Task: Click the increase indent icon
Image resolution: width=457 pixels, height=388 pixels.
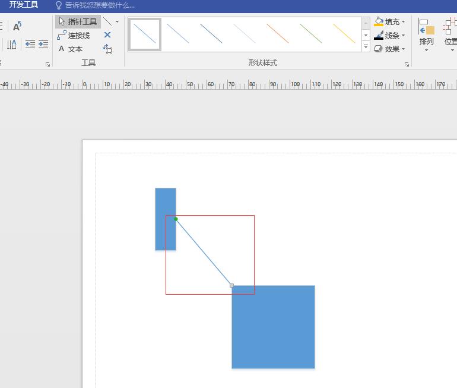Action: (43, 44)
